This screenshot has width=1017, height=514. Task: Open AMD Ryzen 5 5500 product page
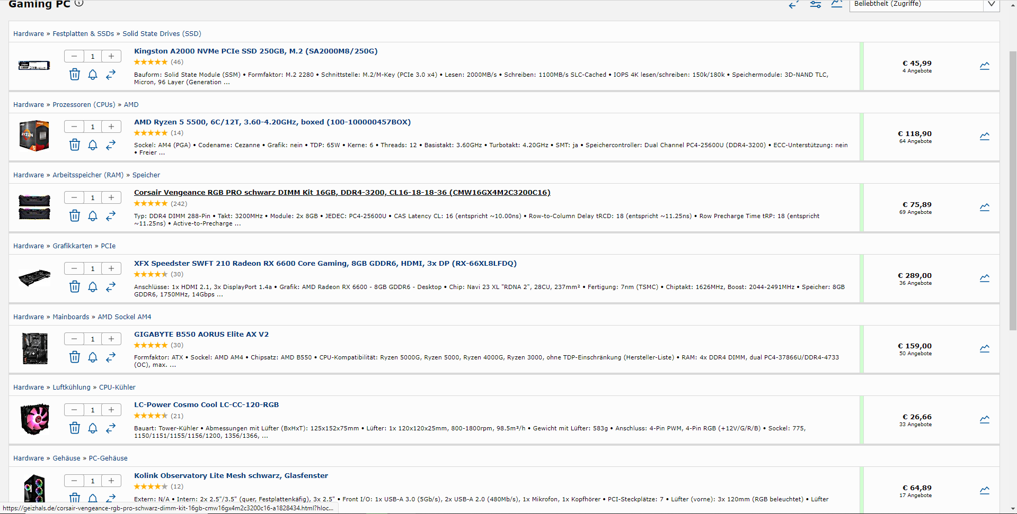click(x=272, y=122)
